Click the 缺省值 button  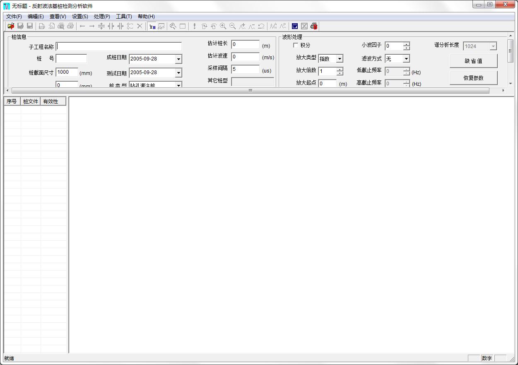click(473, 61)
